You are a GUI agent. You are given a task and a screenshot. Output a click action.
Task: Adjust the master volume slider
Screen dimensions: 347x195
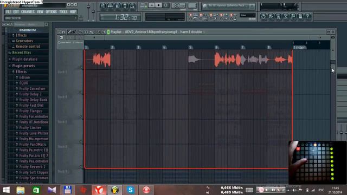pos(88,11)
